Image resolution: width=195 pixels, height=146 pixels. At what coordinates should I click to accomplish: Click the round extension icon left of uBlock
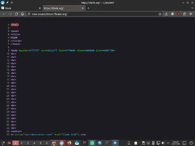(x=172, y=14)
